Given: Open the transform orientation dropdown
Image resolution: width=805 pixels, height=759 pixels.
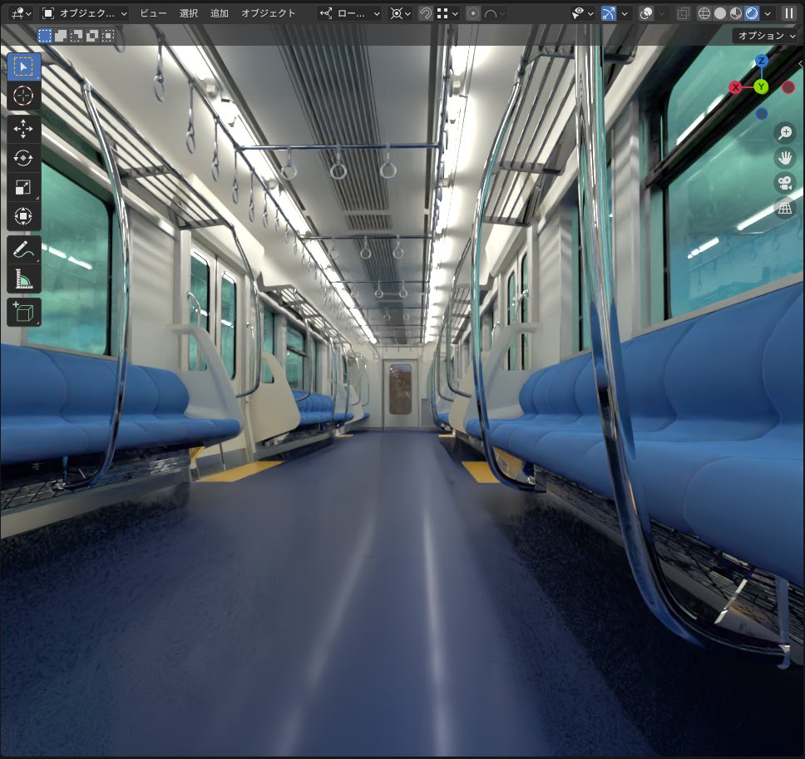Looking at the screenshot, I should pos(349,13).
